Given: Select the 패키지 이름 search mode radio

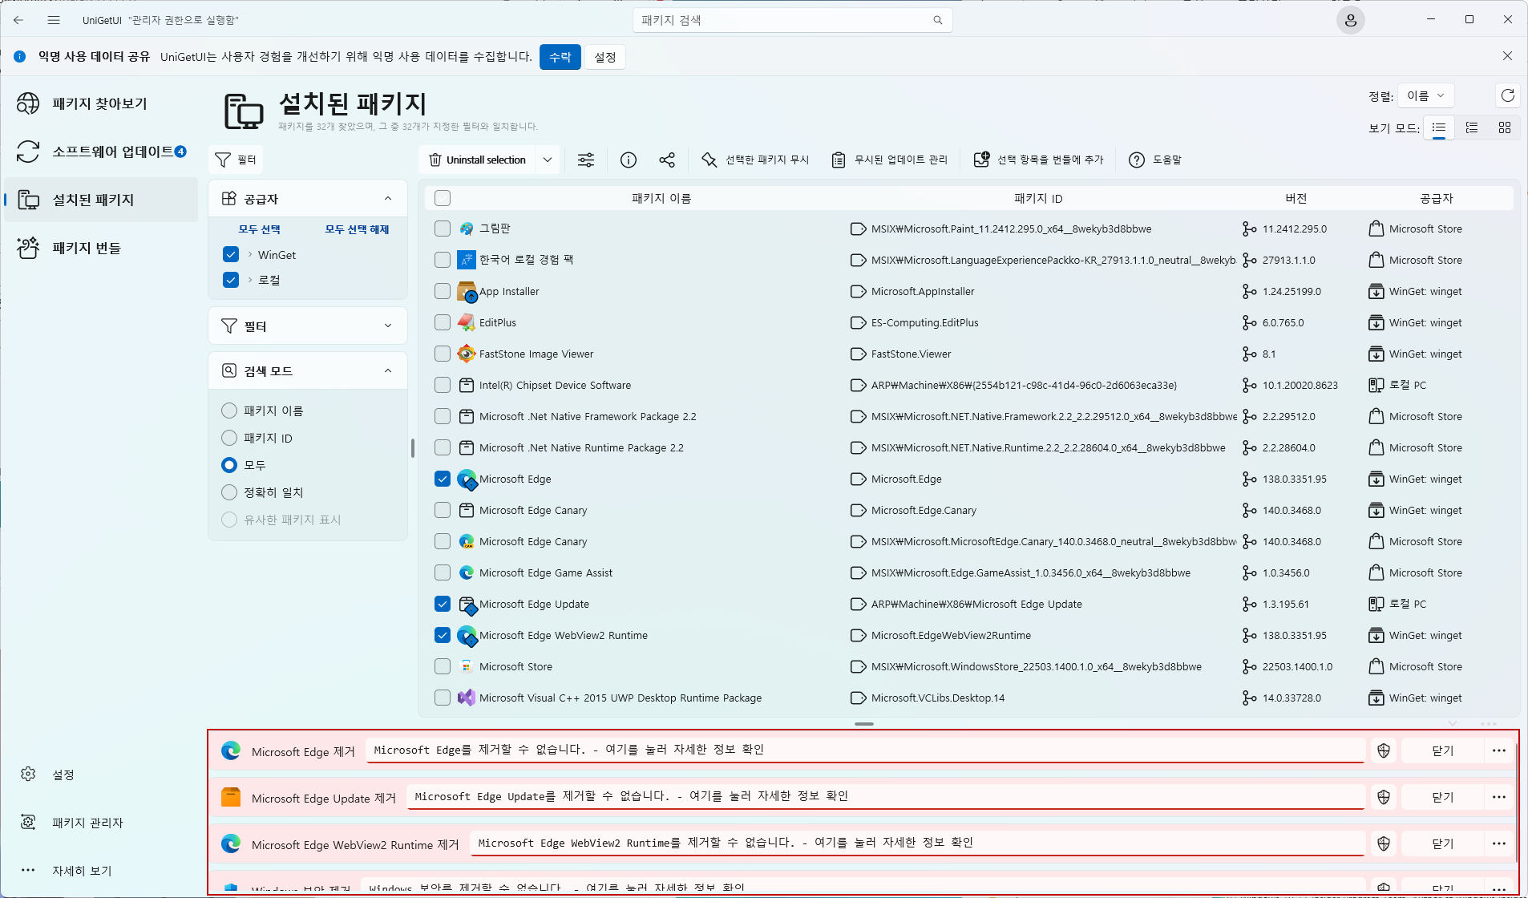Looking at the screenshot, I should coord(229,411).
